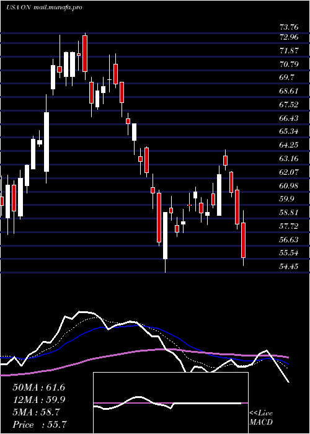Click the 60.98 price level label
Viewport: 310px width, 434px height.
point(290,186)
